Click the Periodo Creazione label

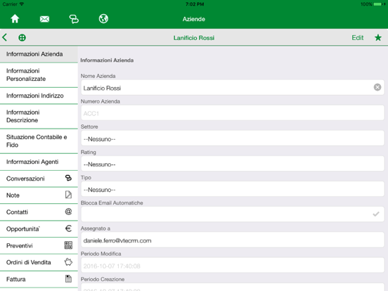click(103, 279)
